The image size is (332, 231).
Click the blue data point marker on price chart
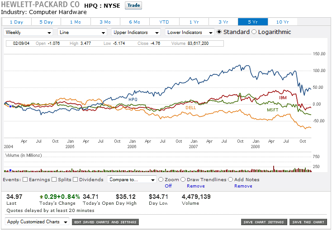pos(10,106)
